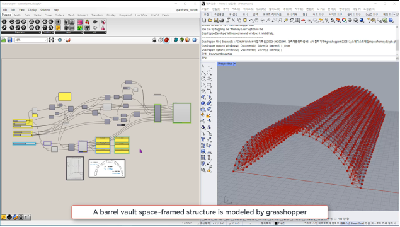
Task: Select the Rectangle tool in Rhino sidebar
Action: click(x=209, y=84)
